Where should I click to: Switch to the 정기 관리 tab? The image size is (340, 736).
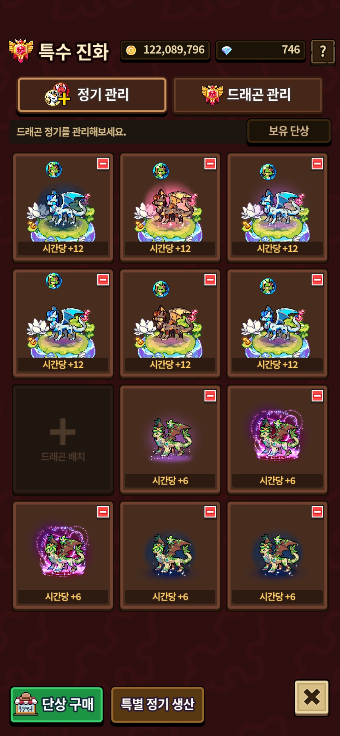[92, 95]
